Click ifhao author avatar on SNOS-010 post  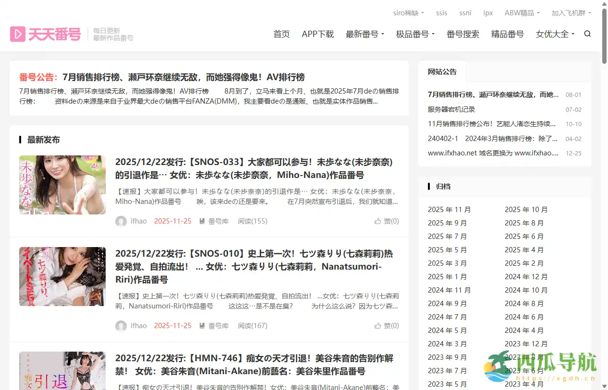121,326
